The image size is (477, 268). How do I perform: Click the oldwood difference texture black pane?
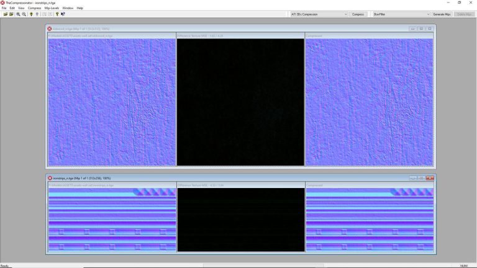[x=240, y=102]
